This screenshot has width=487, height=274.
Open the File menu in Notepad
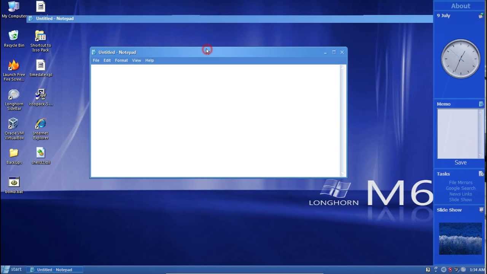(x=96, y=61)
